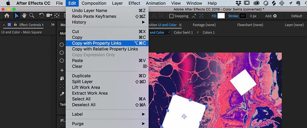Click the people icon in the Motion panel
This screenshot has width=307, height=128.
tap(62, 78)
